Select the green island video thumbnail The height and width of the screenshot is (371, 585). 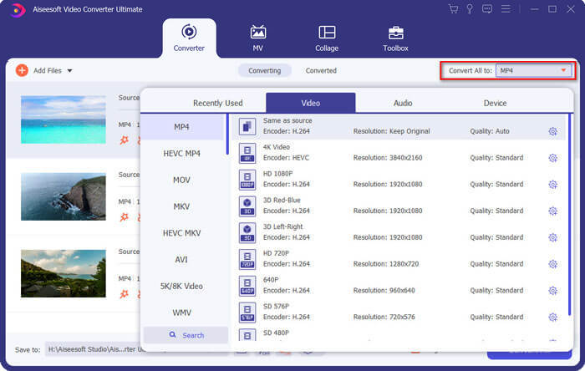click(63, 273)
